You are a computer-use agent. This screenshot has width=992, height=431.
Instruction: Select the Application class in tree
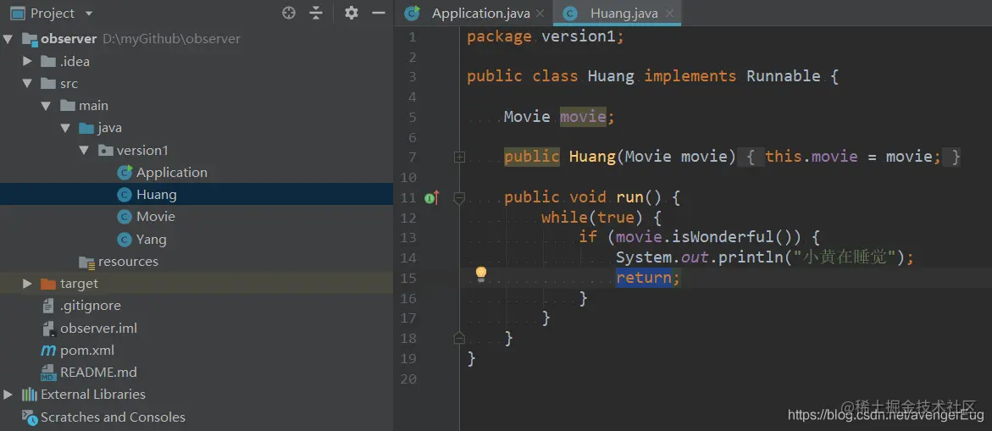coord(171,173)
